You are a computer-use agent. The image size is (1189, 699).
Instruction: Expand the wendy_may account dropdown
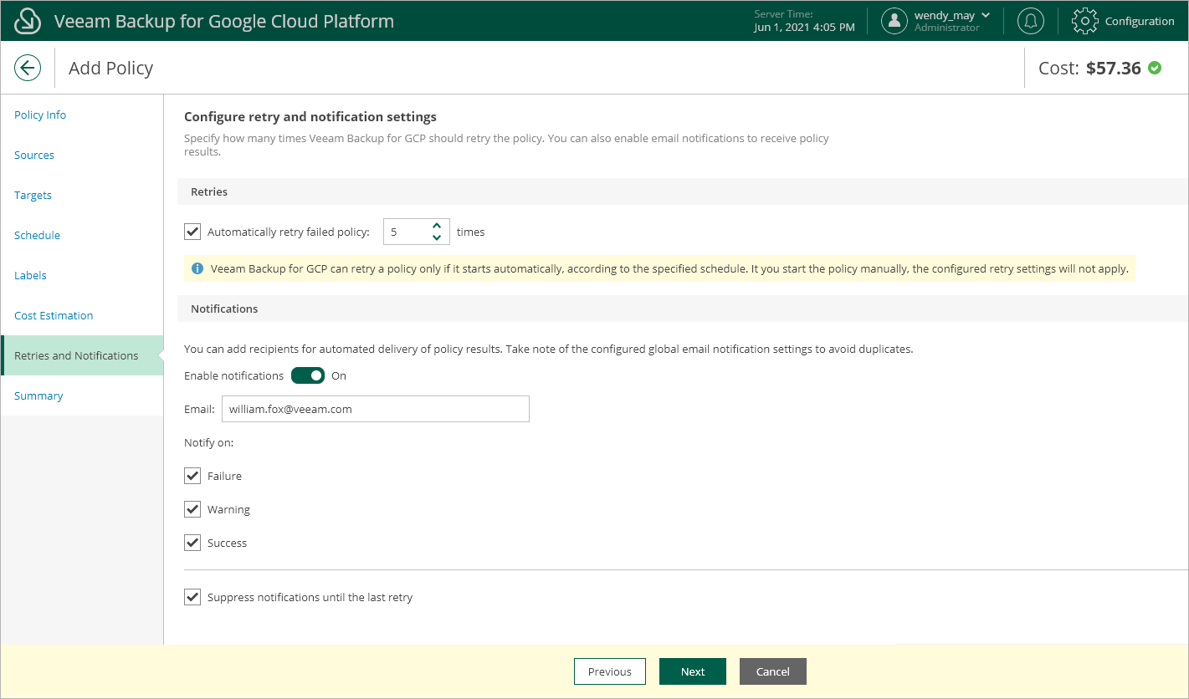[986, 15]
